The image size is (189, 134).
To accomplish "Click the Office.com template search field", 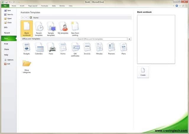I will coord(102,39).
